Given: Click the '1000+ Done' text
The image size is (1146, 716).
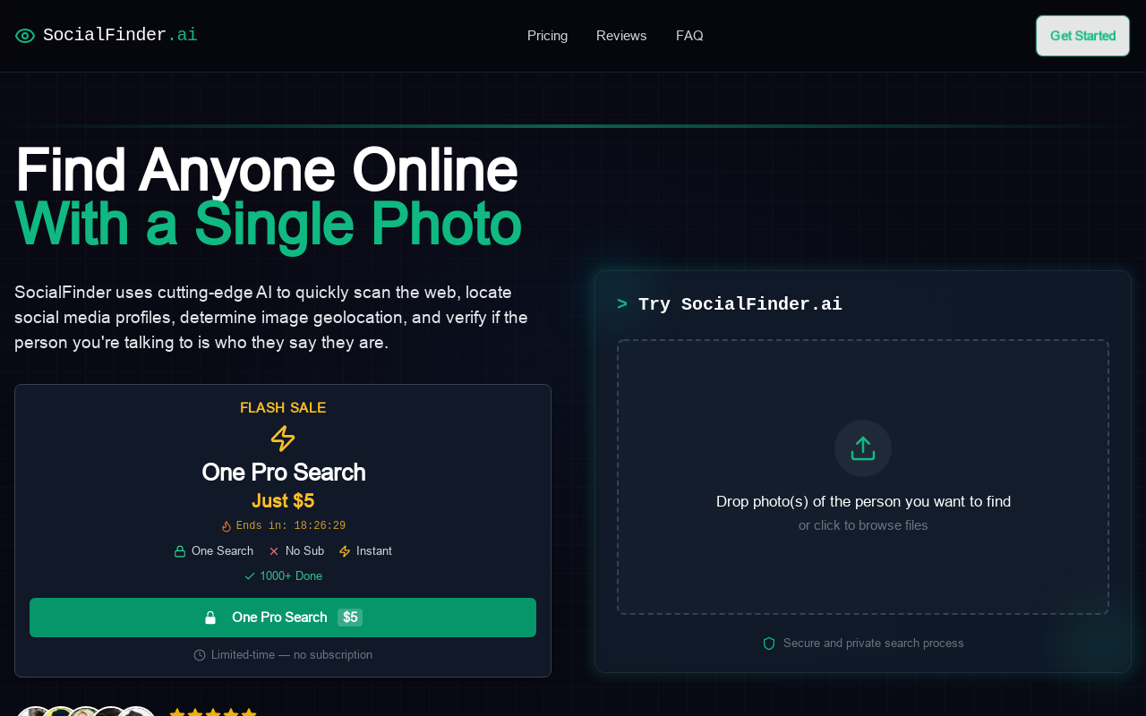Looking at the screenshot, I should (291, 576).
